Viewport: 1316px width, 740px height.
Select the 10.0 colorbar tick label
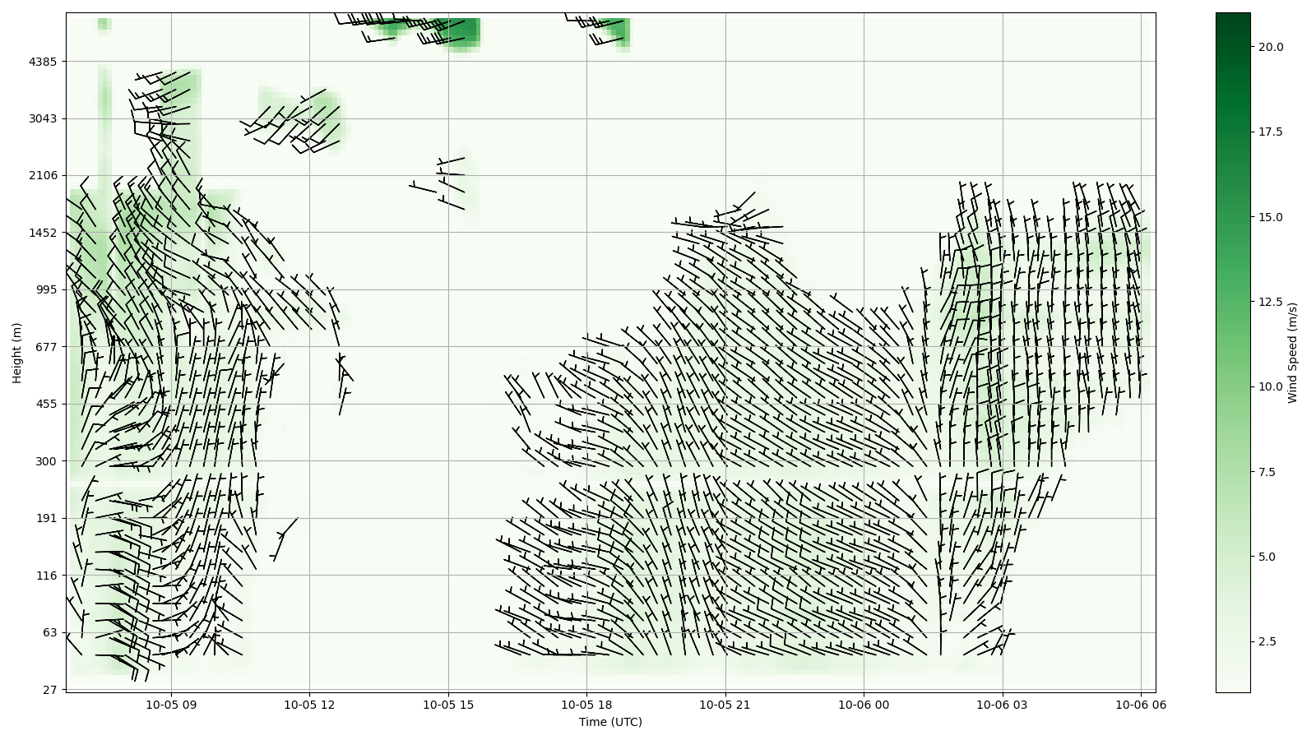[1270, 386]
